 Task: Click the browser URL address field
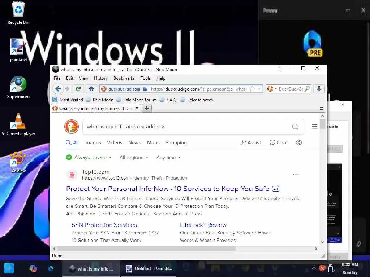click(199, 89)
